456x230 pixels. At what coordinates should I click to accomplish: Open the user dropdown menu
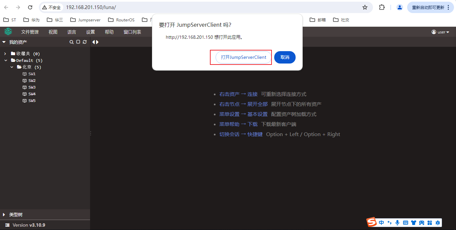441,32
